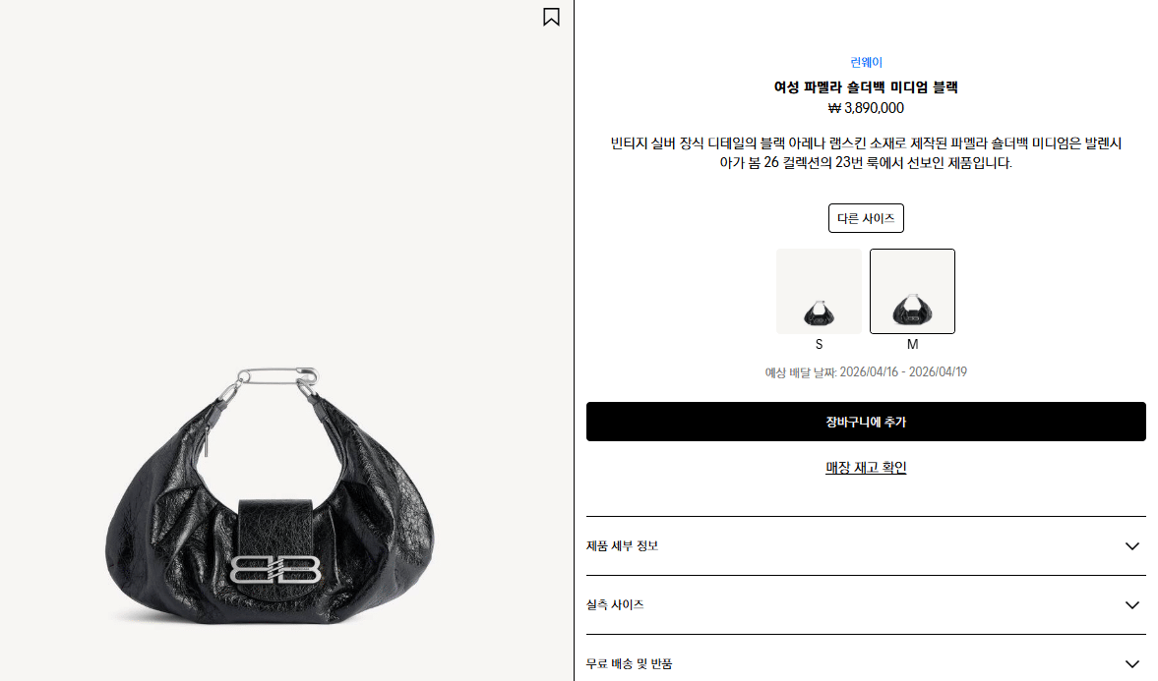Click the product description paragraph
Viewport: 1158px width, 681px height.
pos(866,152)
